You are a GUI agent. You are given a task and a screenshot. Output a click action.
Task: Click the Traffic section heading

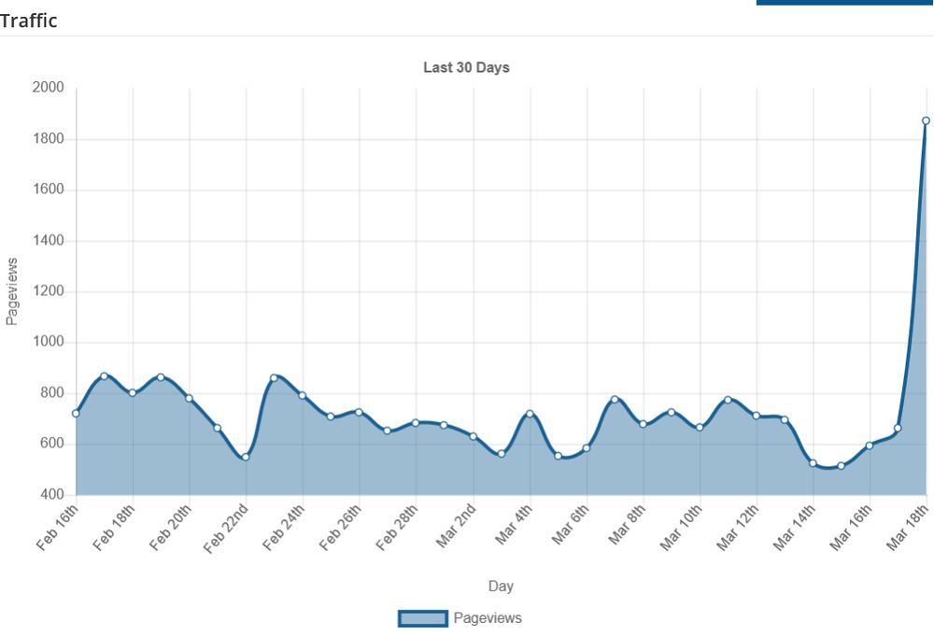point(29,21)
